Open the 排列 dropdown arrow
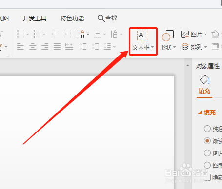Image resolution: width=222 pixels, height=189 pixels. point(205,47)
